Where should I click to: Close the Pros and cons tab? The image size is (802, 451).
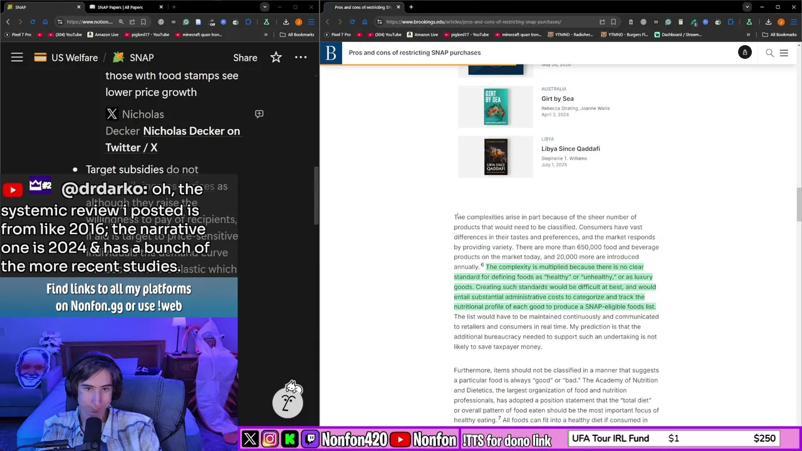click(x=398, y=7)
